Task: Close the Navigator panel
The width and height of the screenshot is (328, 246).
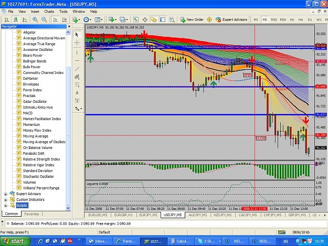Action: point(69,26)
